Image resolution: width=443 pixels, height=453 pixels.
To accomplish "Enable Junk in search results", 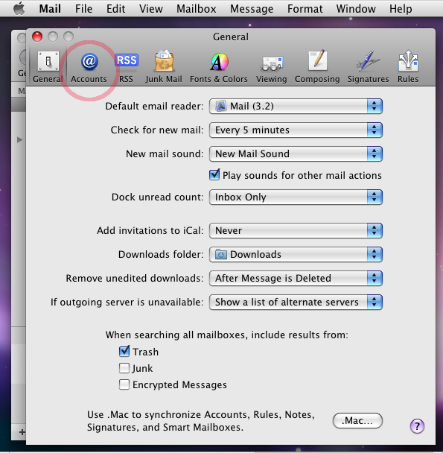I will (124, 368).
